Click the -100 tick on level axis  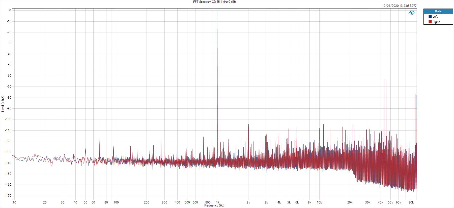click(x=8, y=119)
